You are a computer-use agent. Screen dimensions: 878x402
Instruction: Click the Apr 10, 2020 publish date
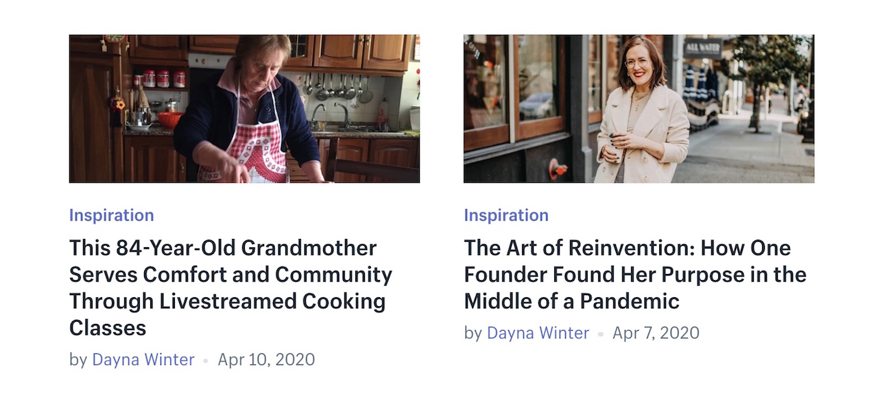point(266,360)
